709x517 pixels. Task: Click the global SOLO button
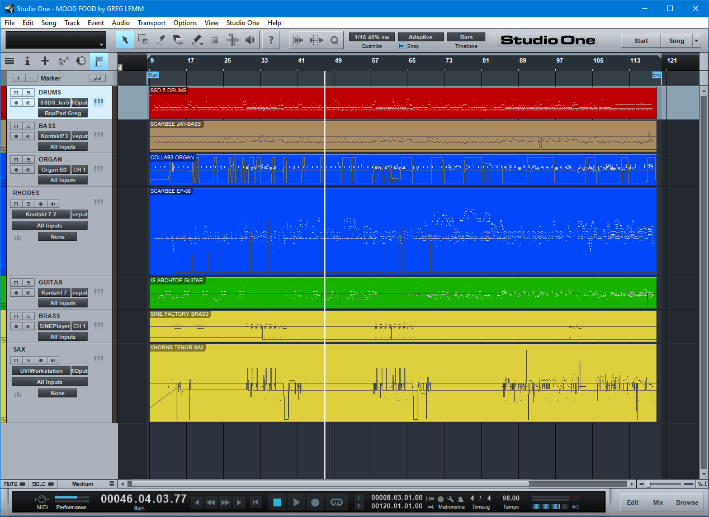(42, 484)
